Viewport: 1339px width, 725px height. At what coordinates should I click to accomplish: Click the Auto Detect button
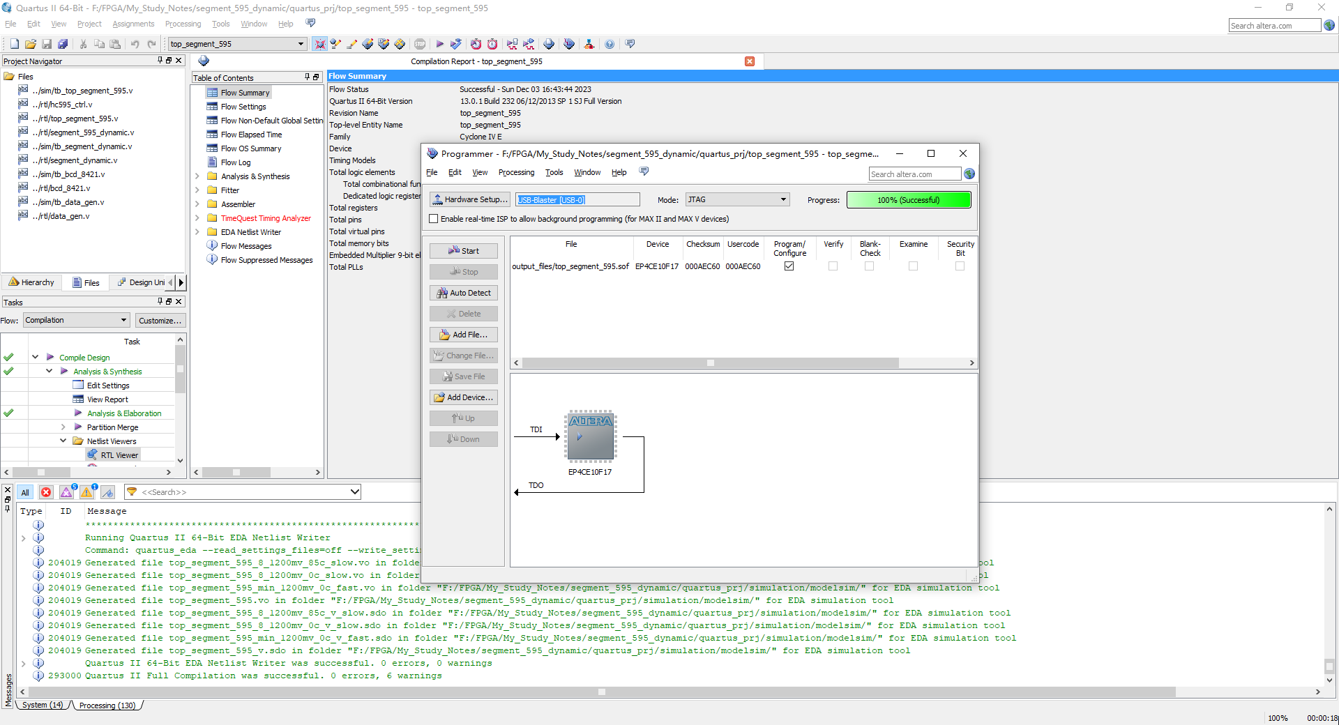coord(464,293)
